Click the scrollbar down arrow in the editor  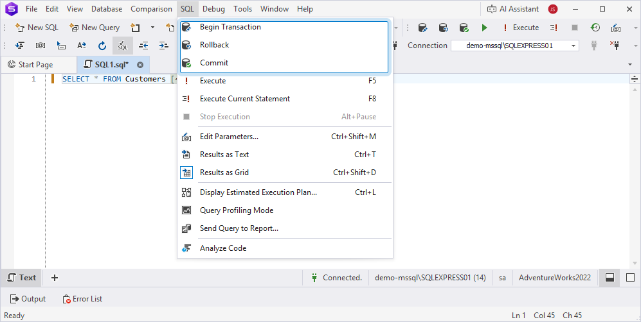click(x=635, y=263)
